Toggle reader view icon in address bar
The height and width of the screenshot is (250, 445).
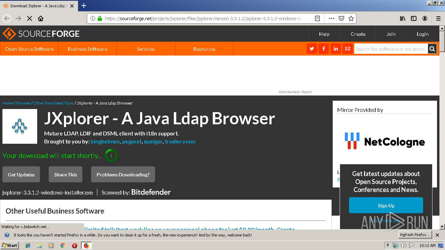click(x=317, y=18)
